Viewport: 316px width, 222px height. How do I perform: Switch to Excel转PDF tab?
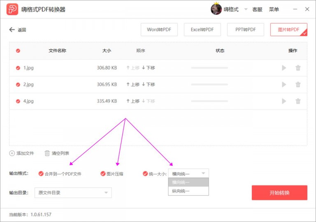[202, 30]
